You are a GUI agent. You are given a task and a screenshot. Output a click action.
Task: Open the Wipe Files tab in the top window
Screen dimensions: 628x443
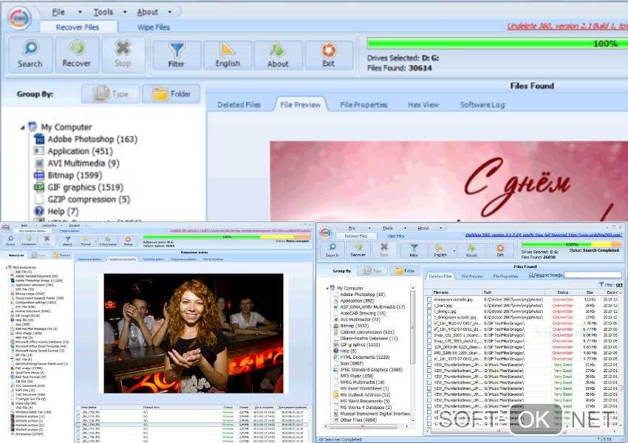pyautogui.click(x=153, y=27)
